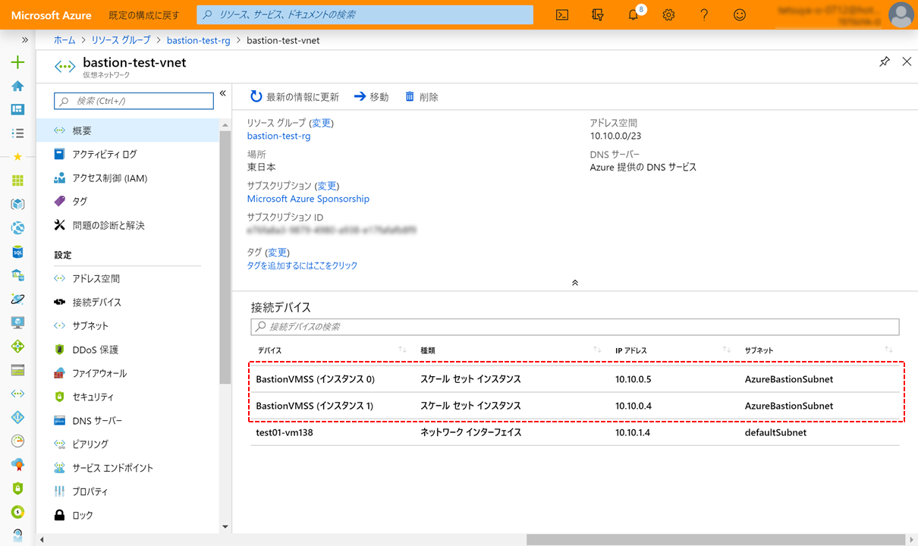Expand the left portal sidebar
Viewport: 918px width, 546px height.
point(25,40)
